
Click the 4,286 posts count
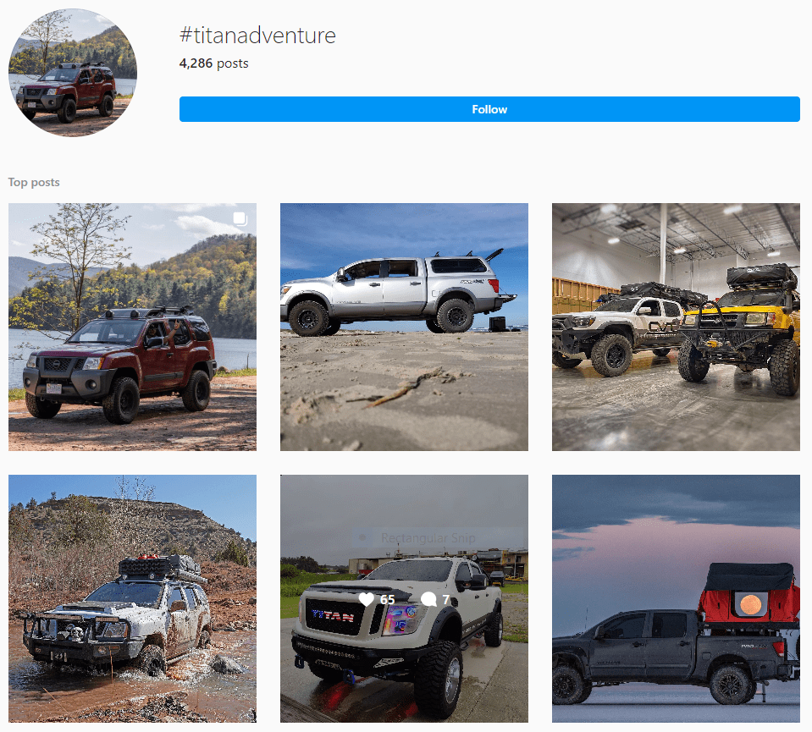tap(214, 63)
